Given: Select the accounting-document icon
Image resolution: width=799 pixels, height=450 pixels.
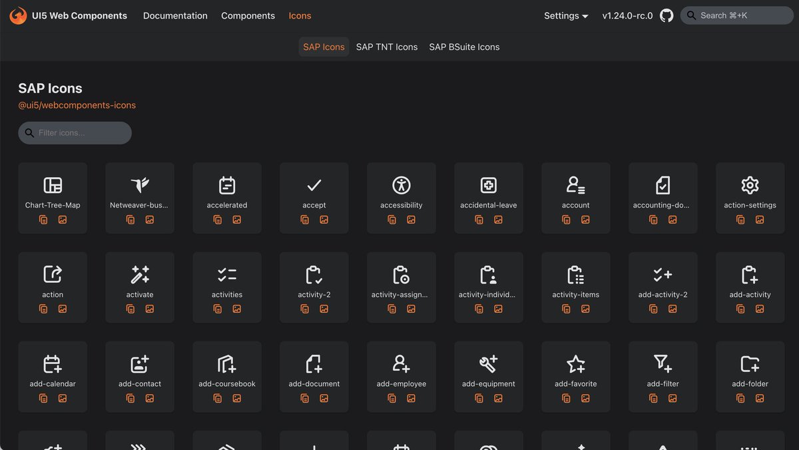Looking at the screenshot, I should (x=663, y=185).
